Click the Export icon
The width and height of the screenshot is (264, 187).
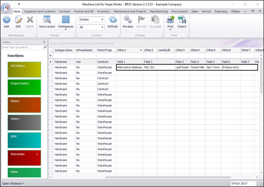tap(182, 19)
